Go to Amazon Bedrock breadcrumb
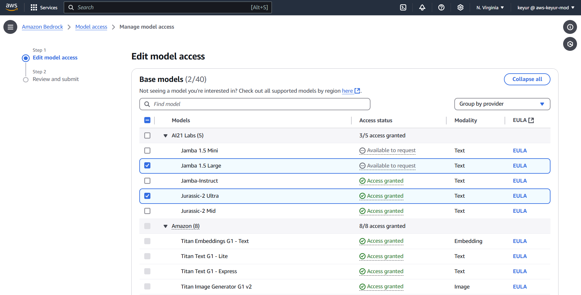The height and width of the screenshot is (295, 581). pos(43,27)
